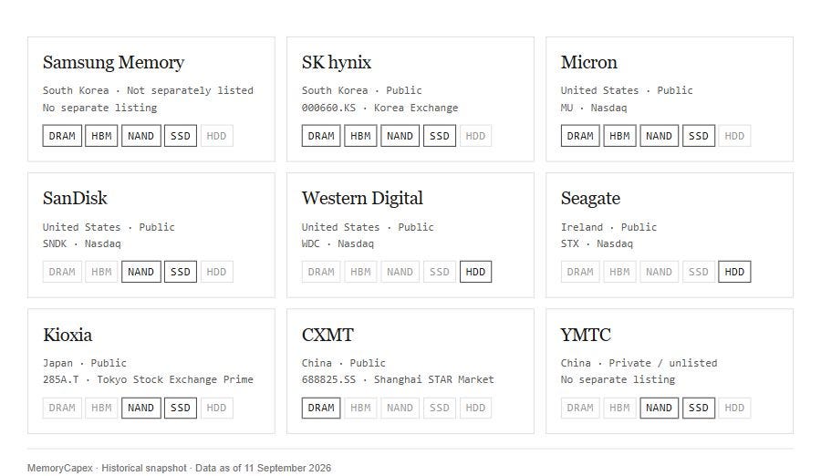The width and height of the screenshot is (821, 476).
Task: Click the DRAM tag on Samsung Memory card
Action: click(62, 136)
